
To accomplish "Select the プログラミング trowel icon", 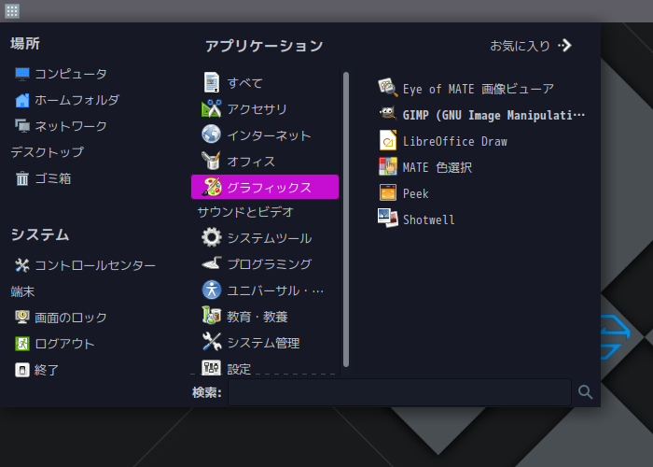I will (212, 263).
